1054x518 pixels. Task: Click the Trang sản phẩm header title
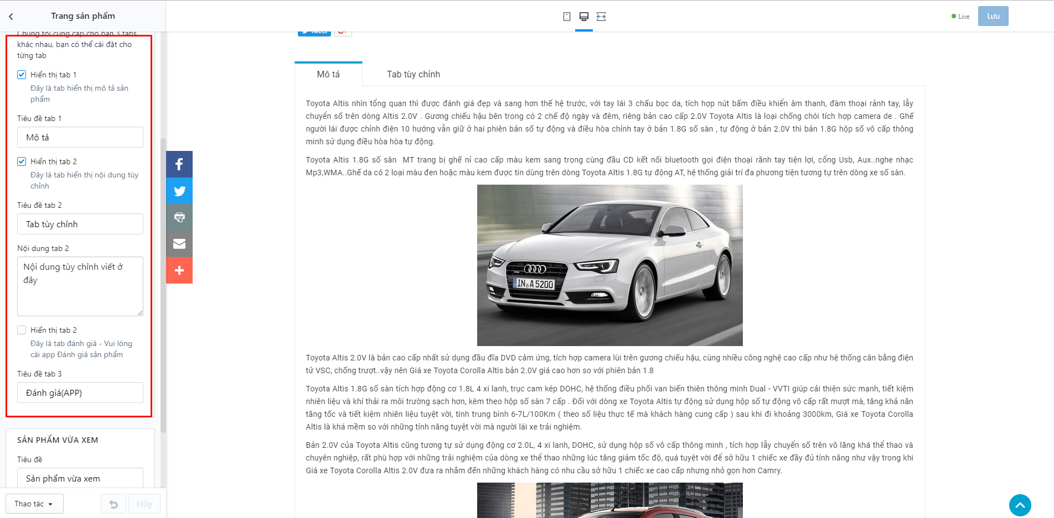pyautogui.click(x=83, y=16)
